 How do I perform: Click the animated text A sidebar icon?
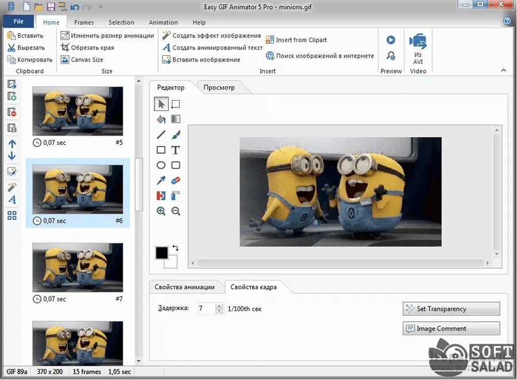click(x=12, y=199)
